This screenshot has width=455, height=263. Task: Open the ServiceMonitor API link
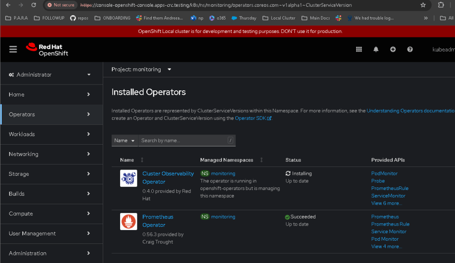[x=388, y=196]
